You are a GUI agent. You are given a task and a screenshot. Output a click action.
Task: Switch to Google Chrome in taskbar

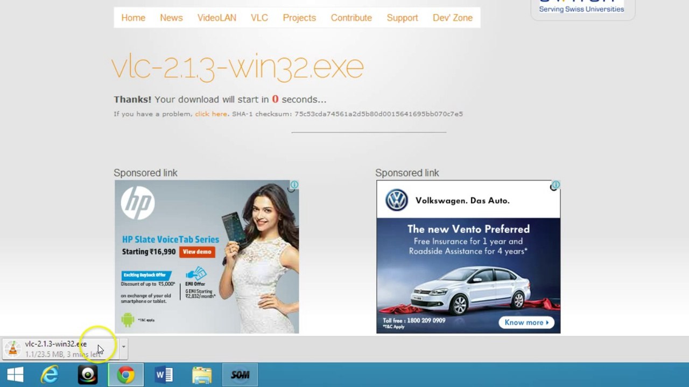(x=126, y=375)
